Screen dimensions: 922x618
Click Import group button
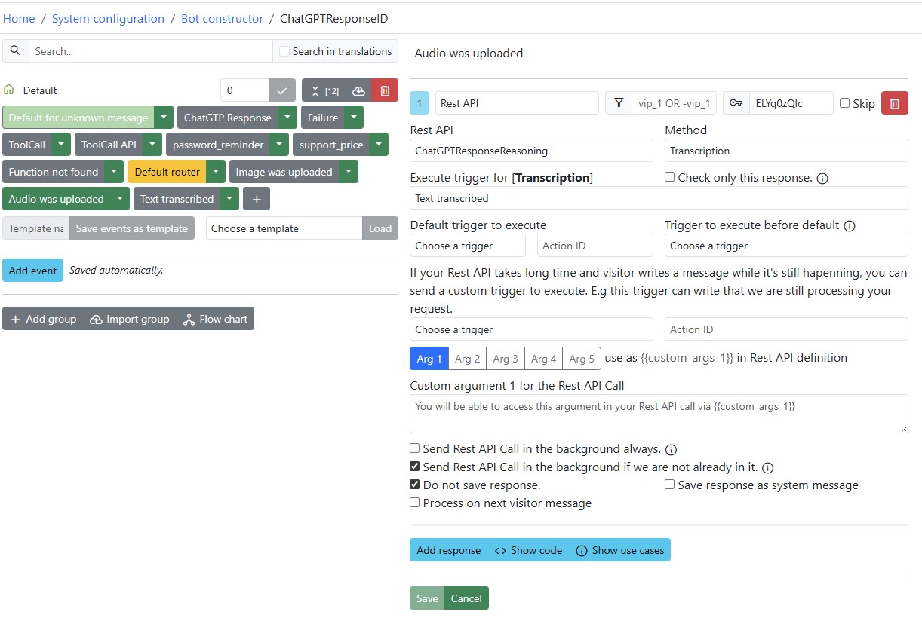[130, 319]
